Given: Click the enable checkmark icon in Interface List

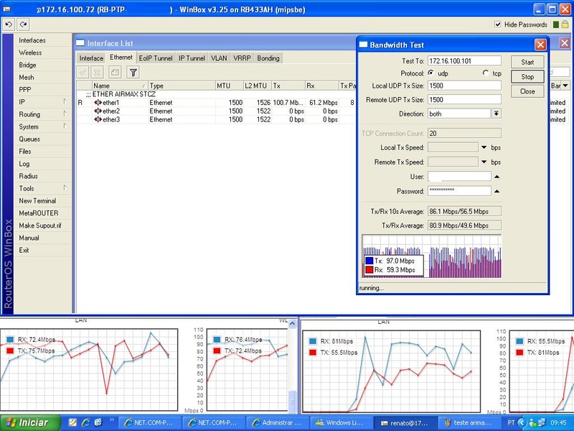Looking at the screenshot, I should tap(83, 73).
